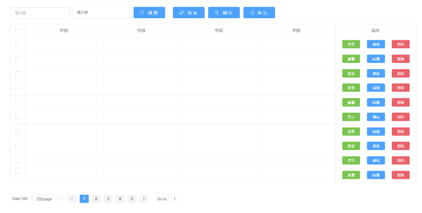Toggle the select-all checkbox in table header
Screen dimensions: 422x213
(x=18, y=31)
